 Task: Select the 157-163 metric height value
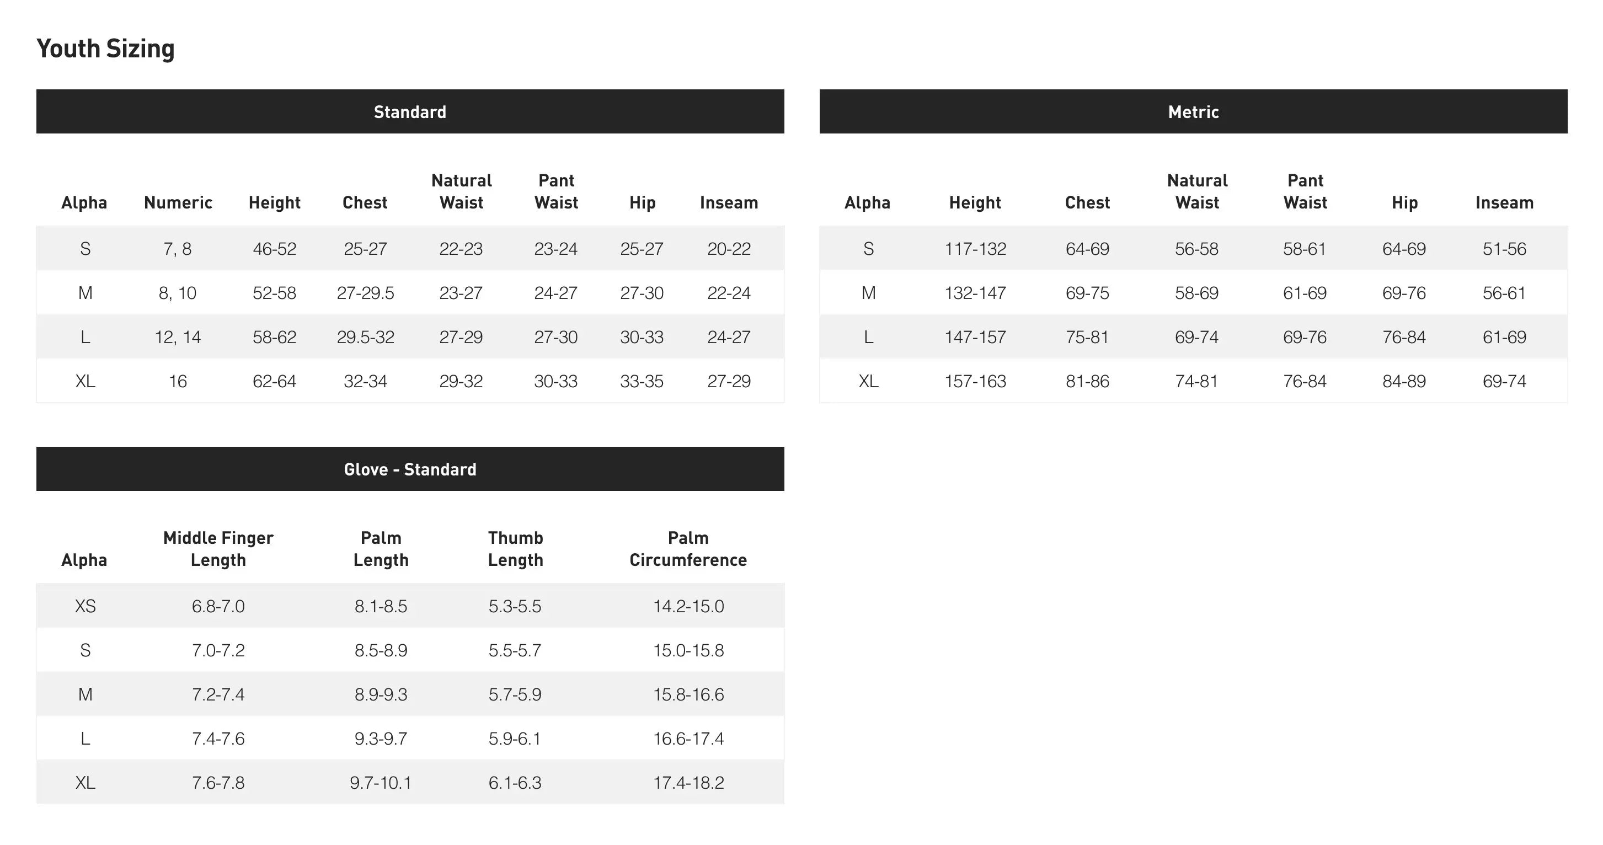975,381
